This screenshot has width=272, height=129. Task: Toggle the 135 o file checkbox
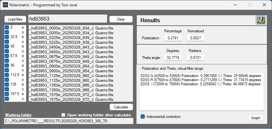7,89
